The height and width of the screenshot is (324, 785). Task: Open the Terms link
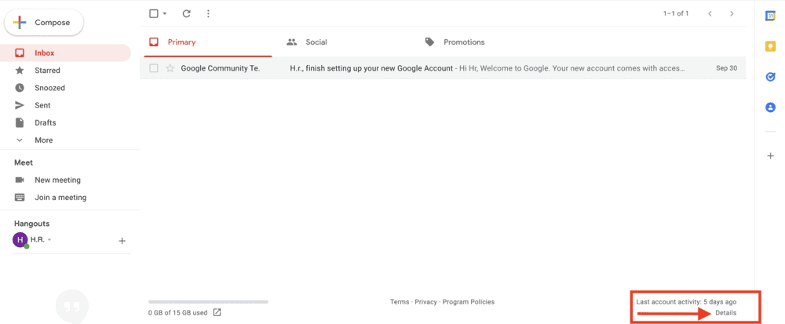coord(400,302)
